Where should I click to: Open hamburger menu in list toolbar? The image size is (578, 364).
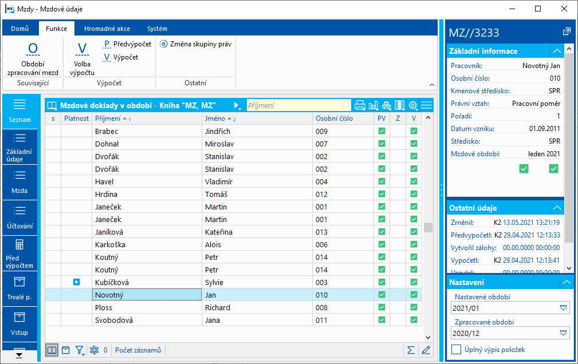coord(426,106)
